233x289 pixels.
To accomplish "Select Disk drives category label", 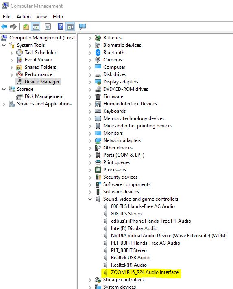I will pyautogui.click(x=115, y=74).
